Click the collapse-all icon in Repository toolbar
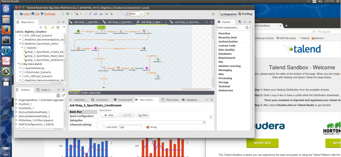The width and height of the screenshot is (341, 157). tap(41, 27)
